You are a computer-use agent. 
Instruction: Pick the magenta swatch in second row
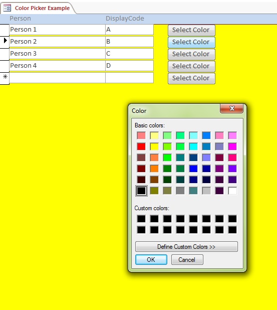[x=232, y=146]
